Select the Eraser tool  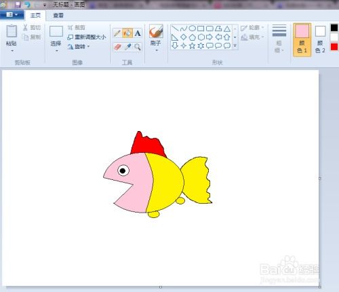(x=117, y=47)
